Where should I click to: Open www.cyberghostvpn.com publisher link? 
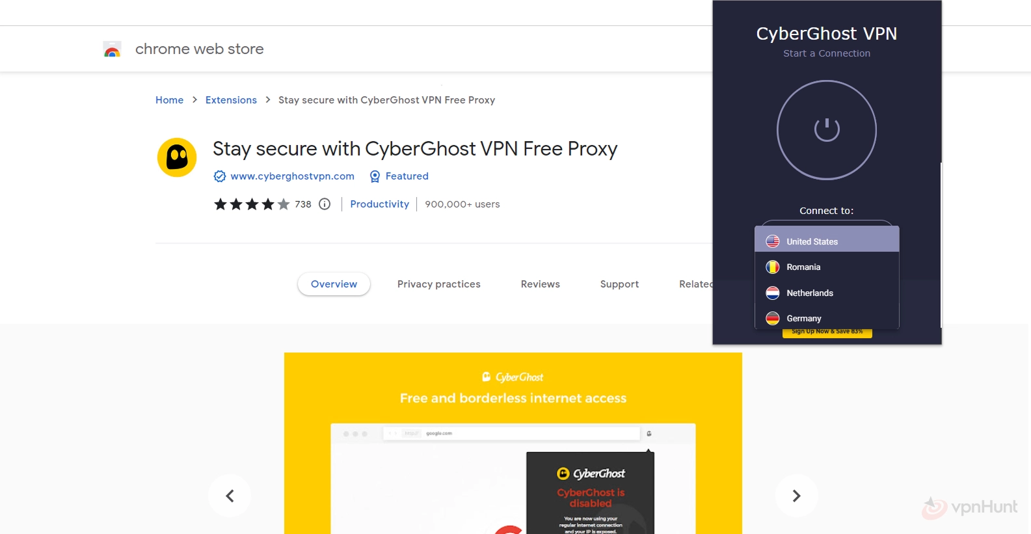point(292,176)
